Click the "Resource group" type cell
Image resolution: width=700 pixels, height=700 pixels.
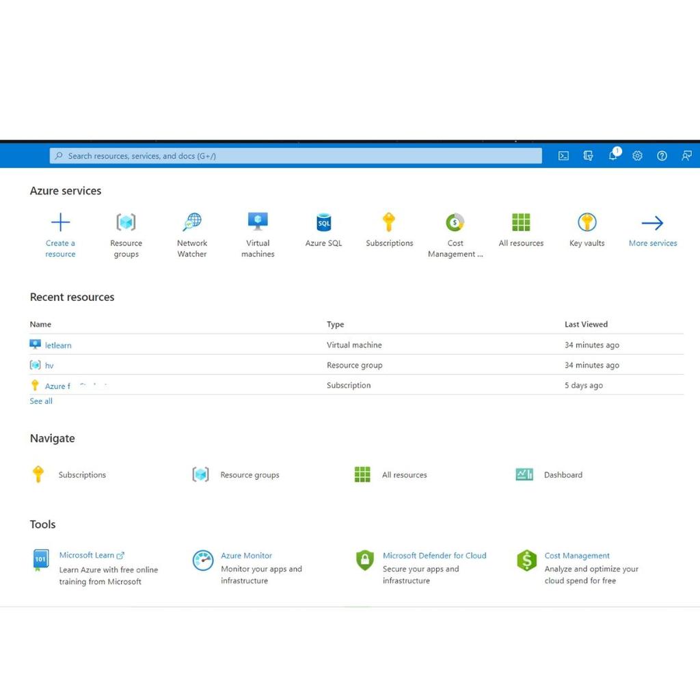[355, 365]
